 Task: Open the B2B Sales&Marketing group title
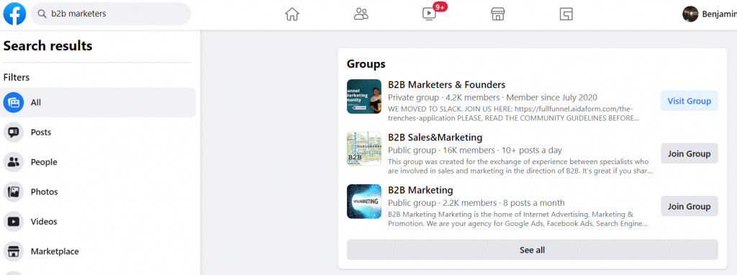point(435,137)
